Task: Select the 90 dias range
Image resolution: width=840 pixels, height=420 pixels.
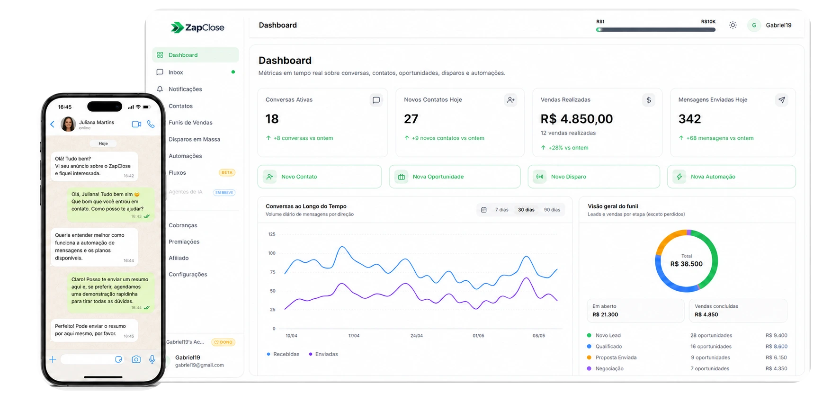Action: coord(552,210)
